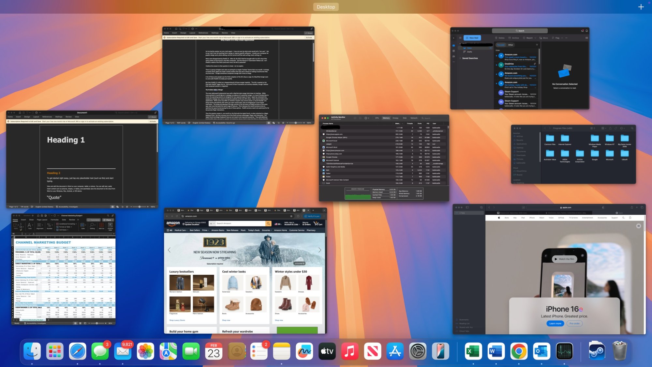Click the Editing magnifier icon in Excel
The width and height of the screenshot is (652, 367).
click(x=92, y=225)
